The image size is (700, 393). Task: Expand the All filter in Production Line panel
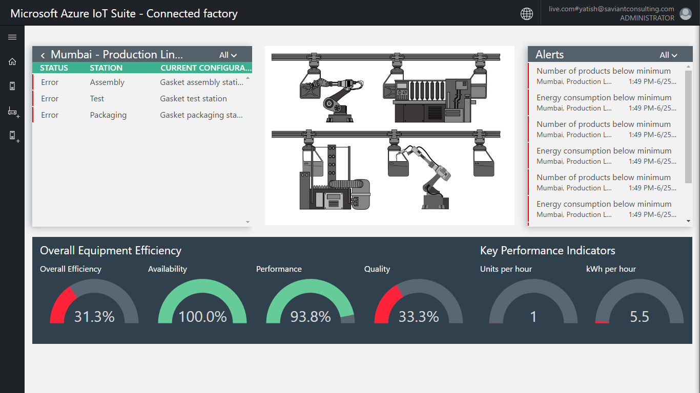[228, 55]
